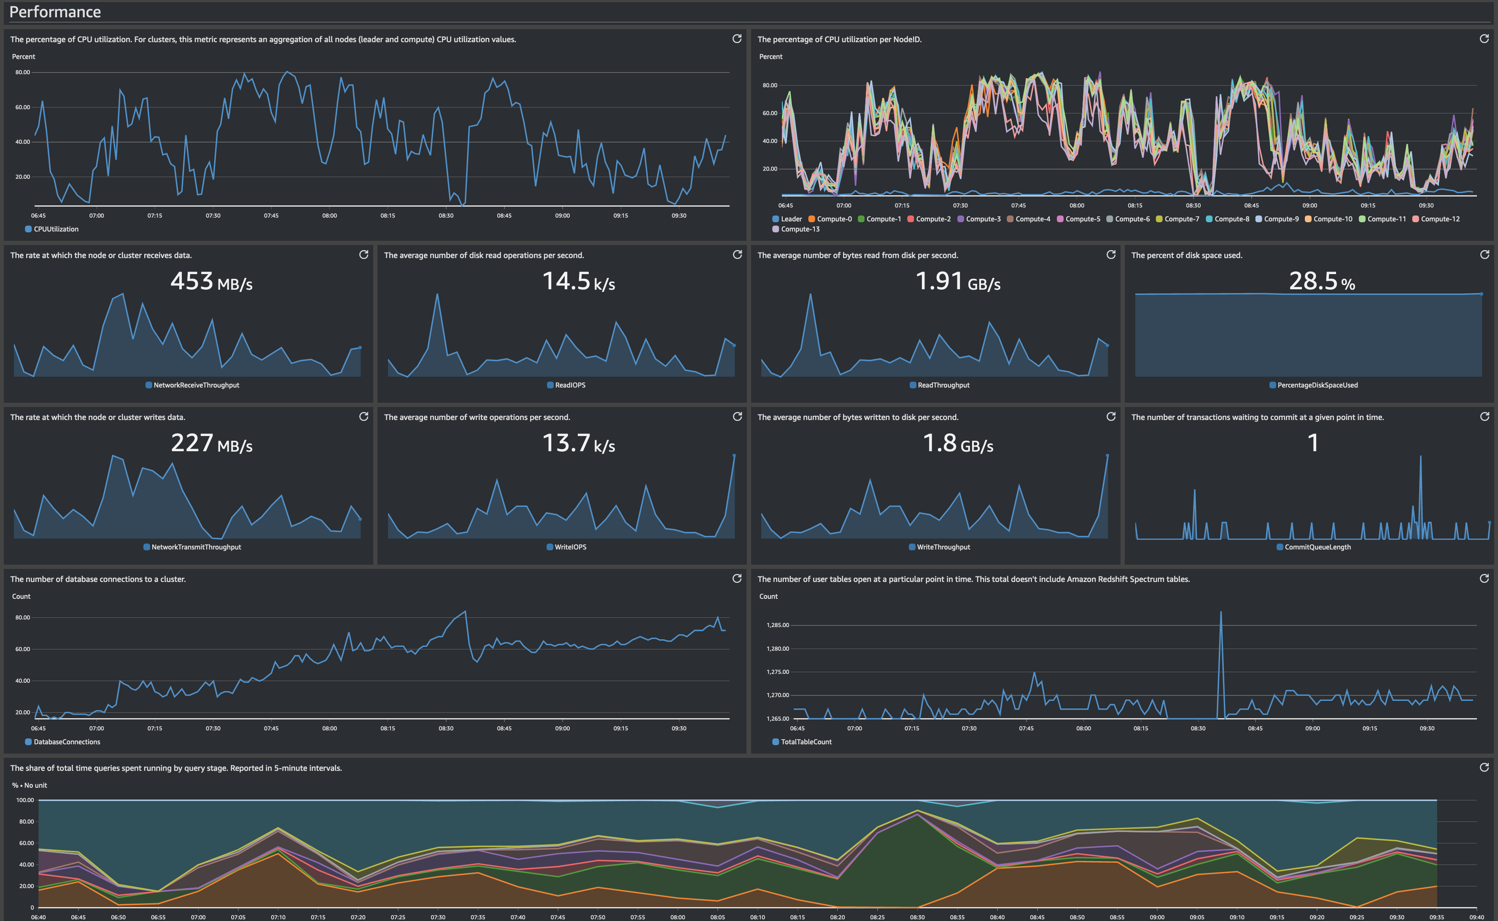Click the 227 MB/s transmit rate value
The width and height of the screenshot is (1498, 921).
tap(211, 444)
